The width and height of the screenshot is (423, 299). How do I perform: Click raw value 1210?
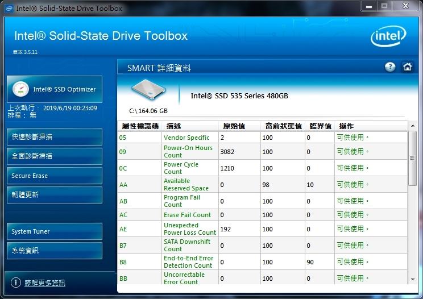pos(227,168)
